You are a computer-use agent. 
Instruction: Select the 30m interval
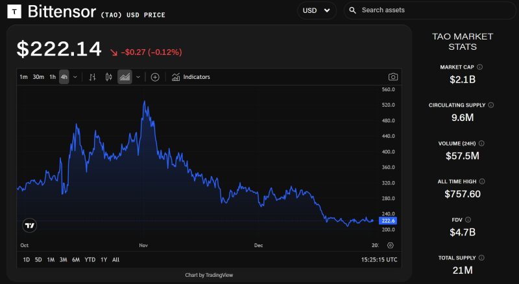[x=38, y=77]
